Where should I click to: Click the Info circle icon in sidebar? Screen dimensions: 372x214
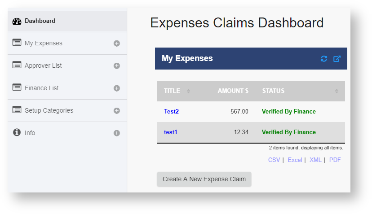(17, 132)
